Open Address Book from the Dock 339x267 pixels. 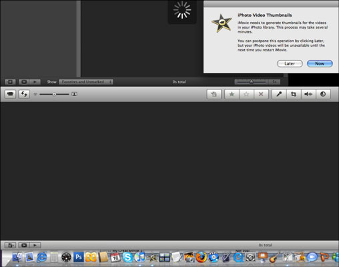(103, 258)
